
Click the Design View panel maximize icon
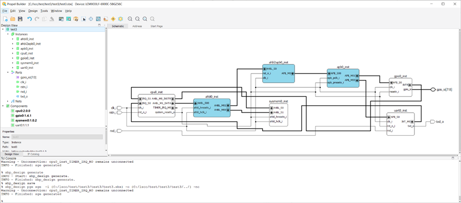click(x=99, y=25)
